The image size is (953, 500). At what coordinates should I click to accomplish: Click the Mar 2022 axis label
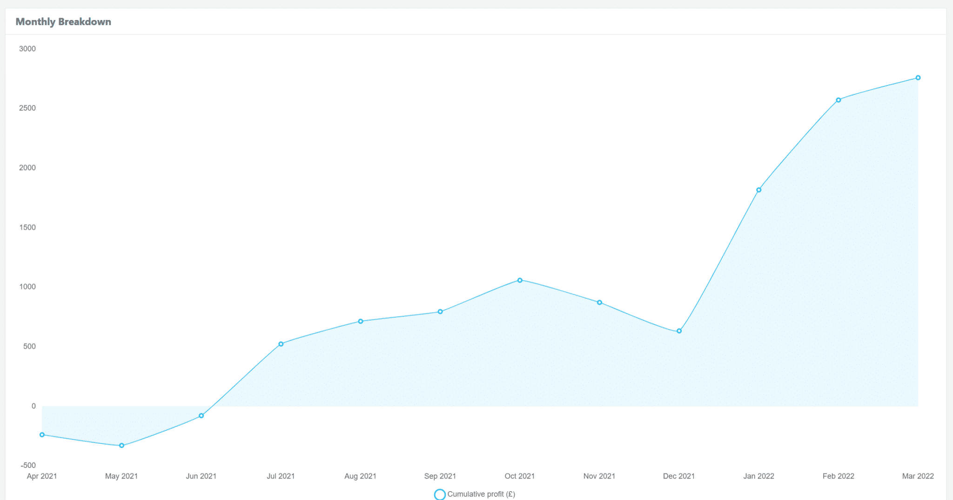click(918, 476)
